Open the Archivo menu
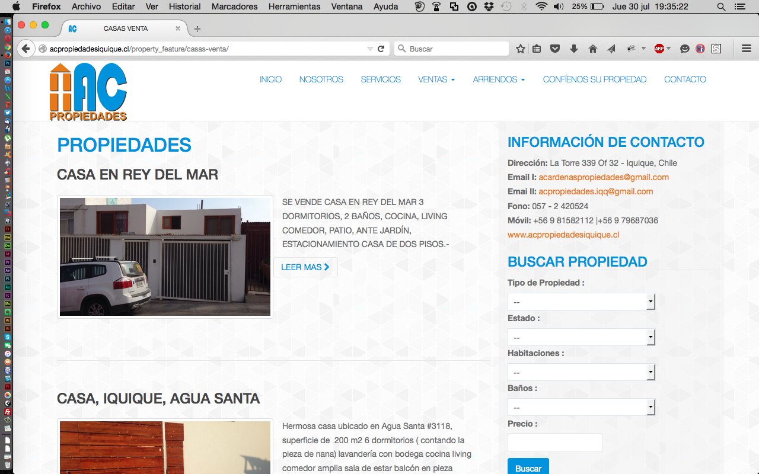Viewport: 759px width, 474px height. [86, 7]
